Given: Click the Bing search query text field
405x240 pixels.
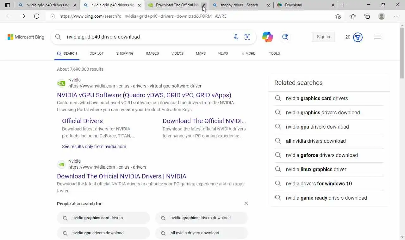Looking at the screenshot, I should click(147, 37).
